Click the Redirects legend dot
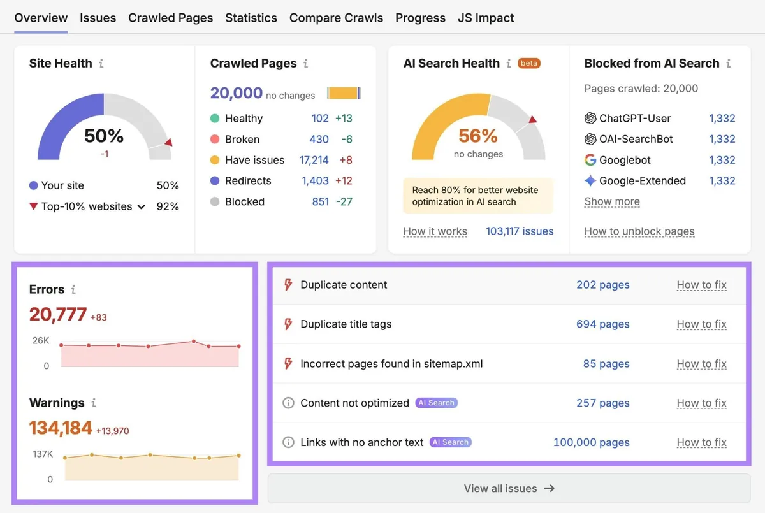This screenshot has width=765, height=513. (215, 181)
